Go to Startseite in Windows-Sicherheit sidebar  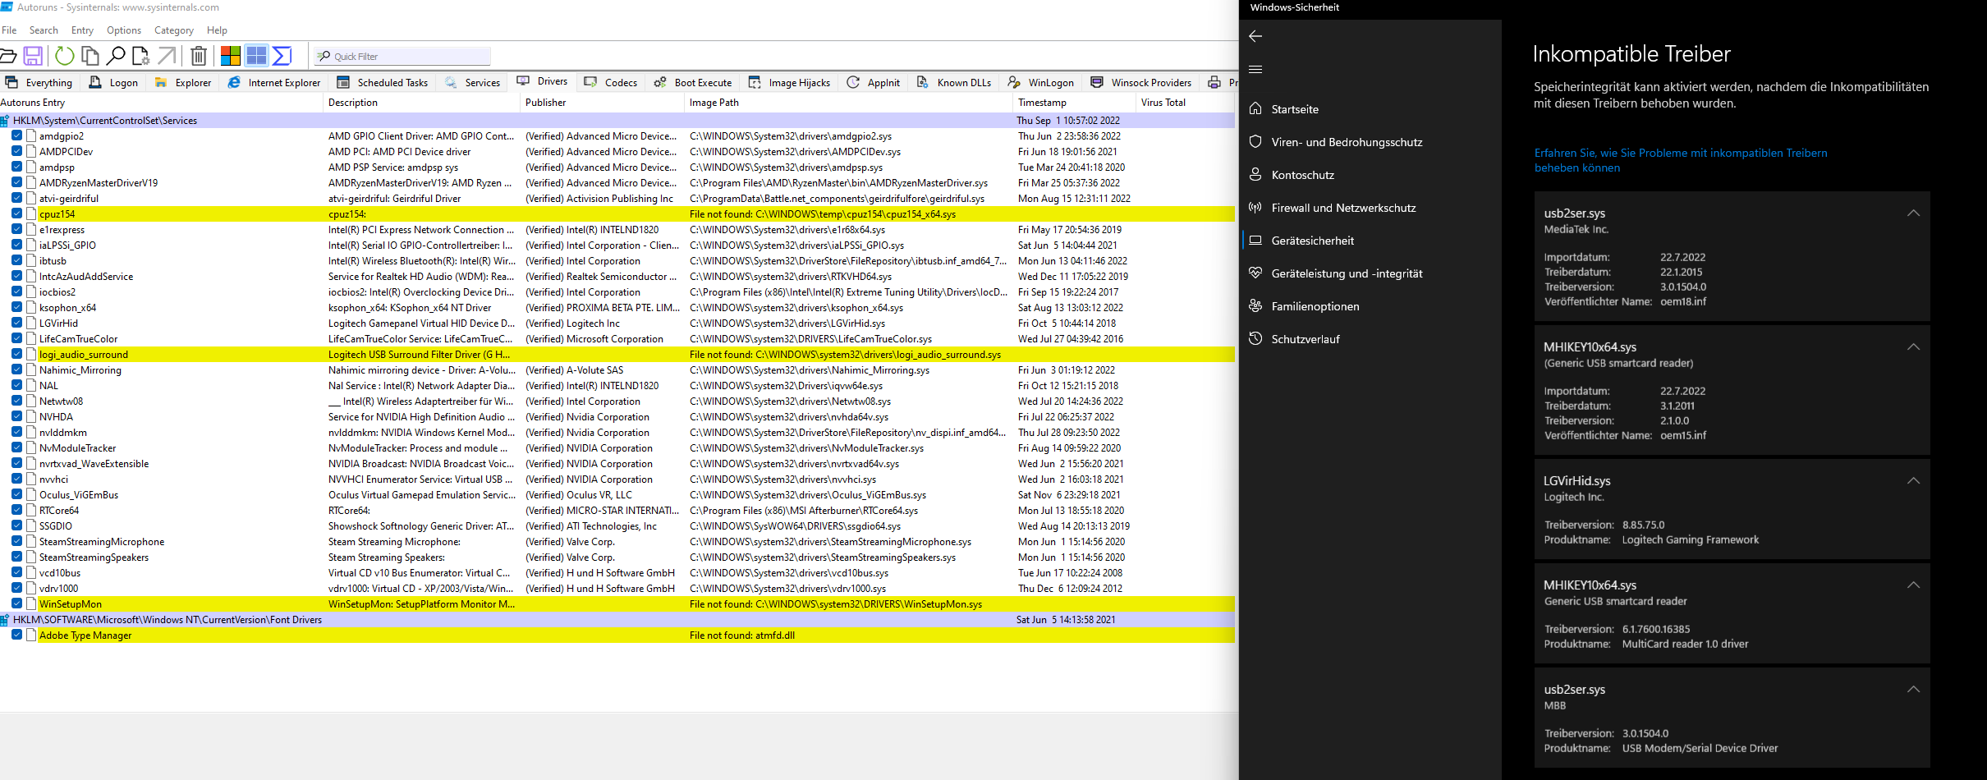(1294, 109)
